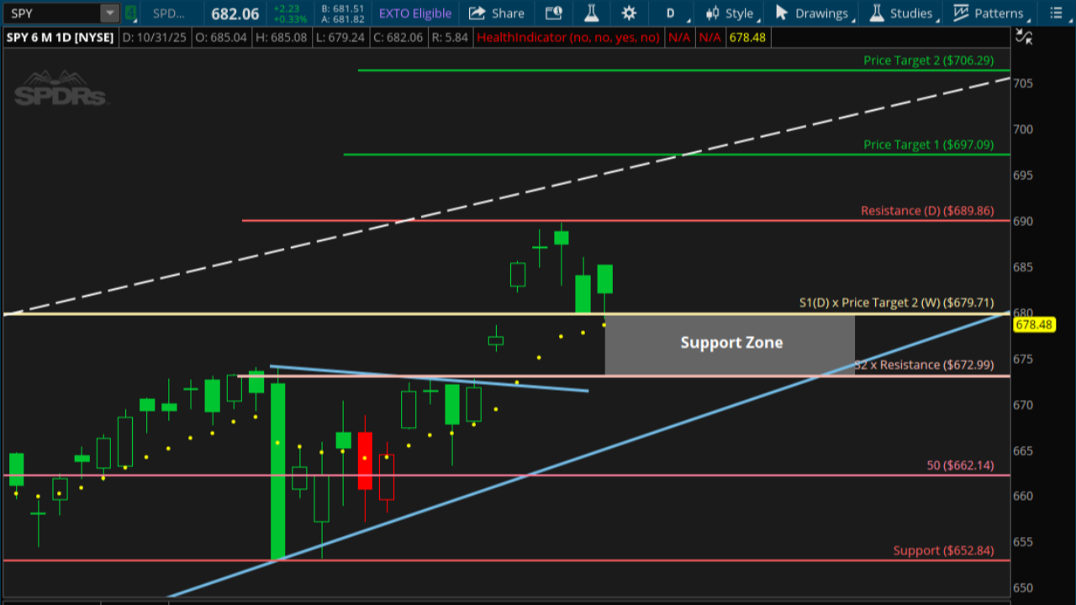Click the bid quote B: 681.51
Screen dimensions: 1076x605
[341, 8]
